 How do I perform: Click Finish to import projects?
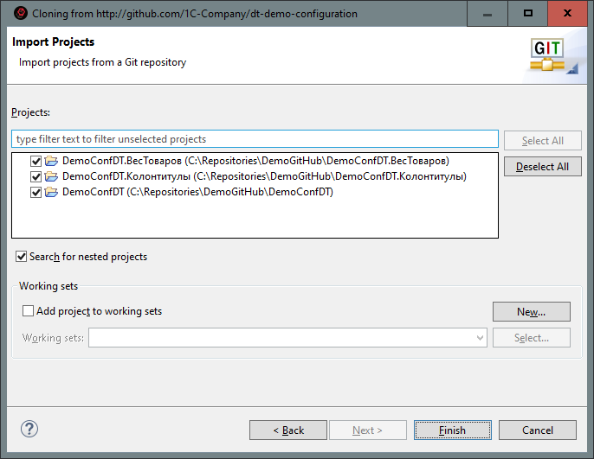pos(452,430)
